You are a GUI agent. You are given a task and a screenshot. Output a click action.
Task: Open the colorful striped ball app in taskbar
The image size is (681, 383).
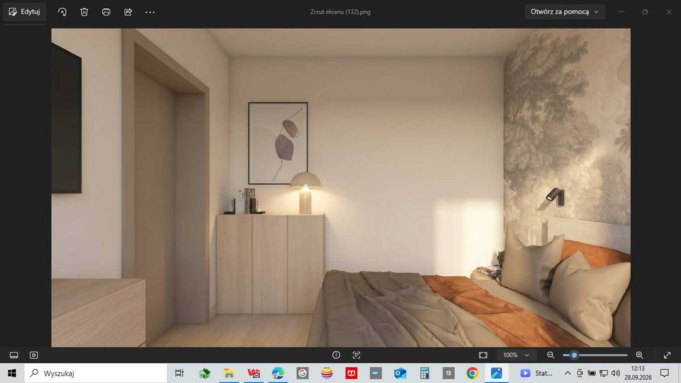[x=327, y=373]
